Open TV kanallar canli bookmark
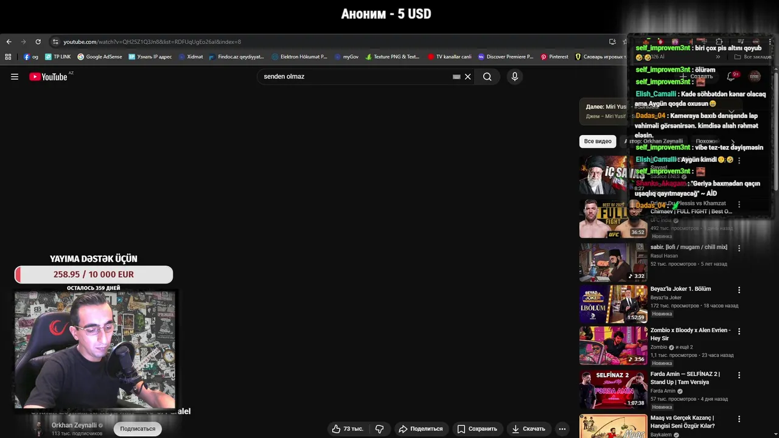 pyautogui.click(x=450, y=57)
